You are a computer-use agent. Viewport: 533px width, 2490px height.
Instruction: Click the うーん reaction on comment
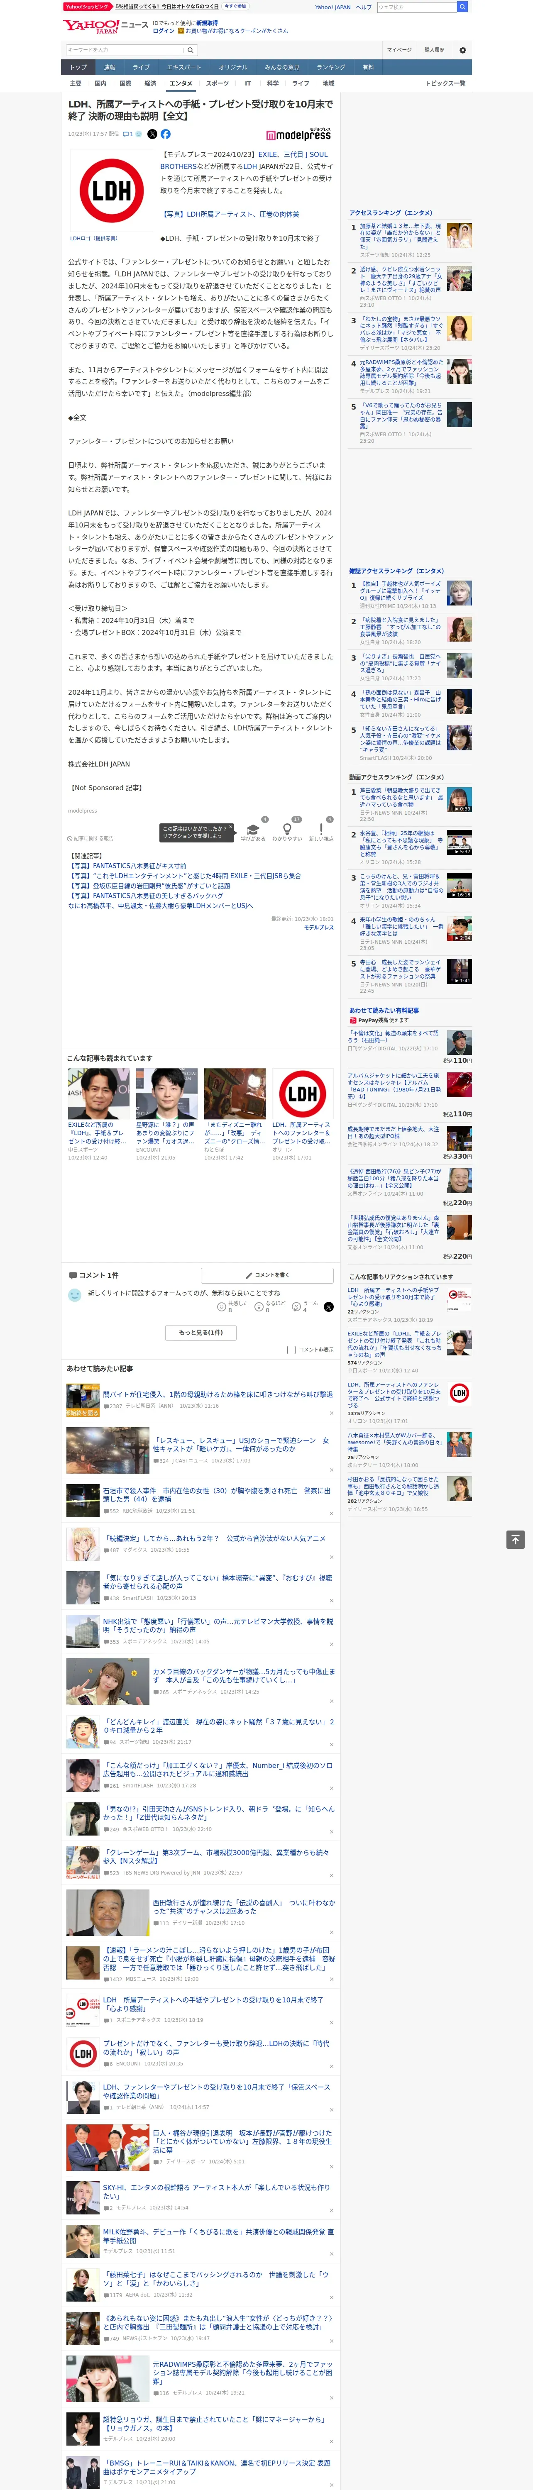305,1306
